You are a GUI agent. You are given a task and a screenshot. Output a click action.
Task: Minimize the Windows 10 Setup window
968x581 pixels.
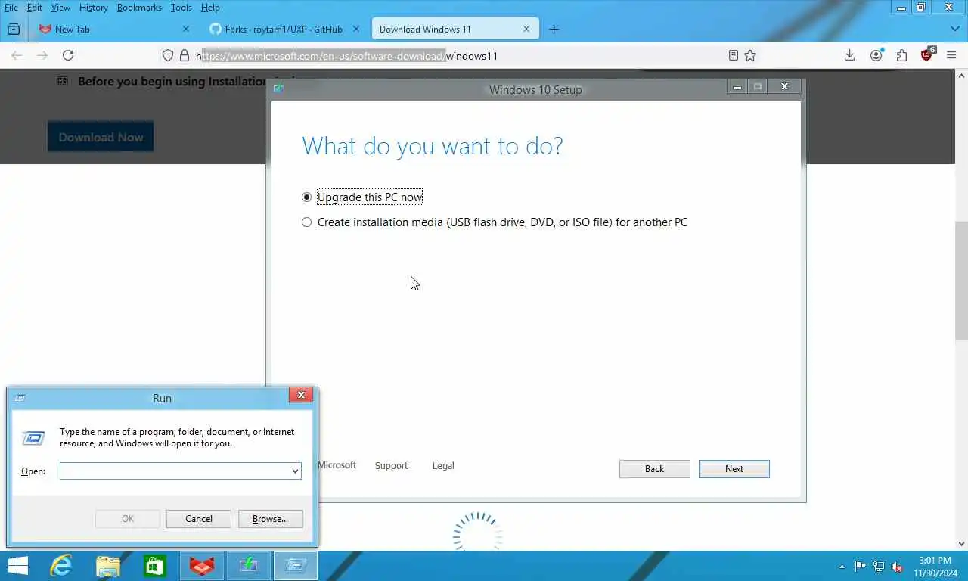[x=737, y=87]
